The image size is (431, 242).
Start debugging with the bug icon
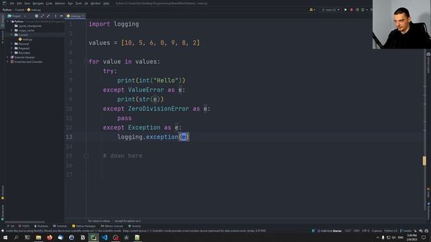pos(352,9)
